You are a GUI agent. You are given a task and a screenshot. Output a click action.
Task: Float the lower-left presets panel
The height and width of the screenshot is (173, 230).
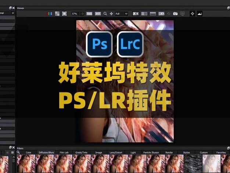point(10,147)
